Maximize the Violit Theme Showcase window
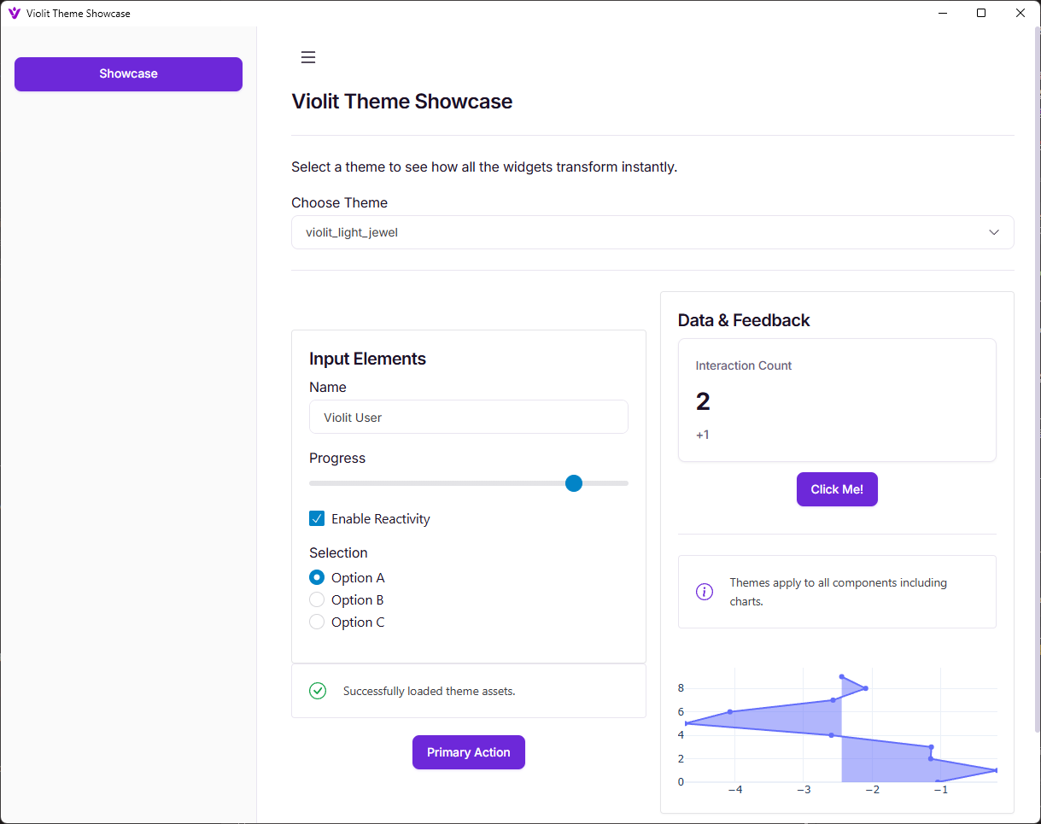The image size is (1041, 824). tap(981, 13)
